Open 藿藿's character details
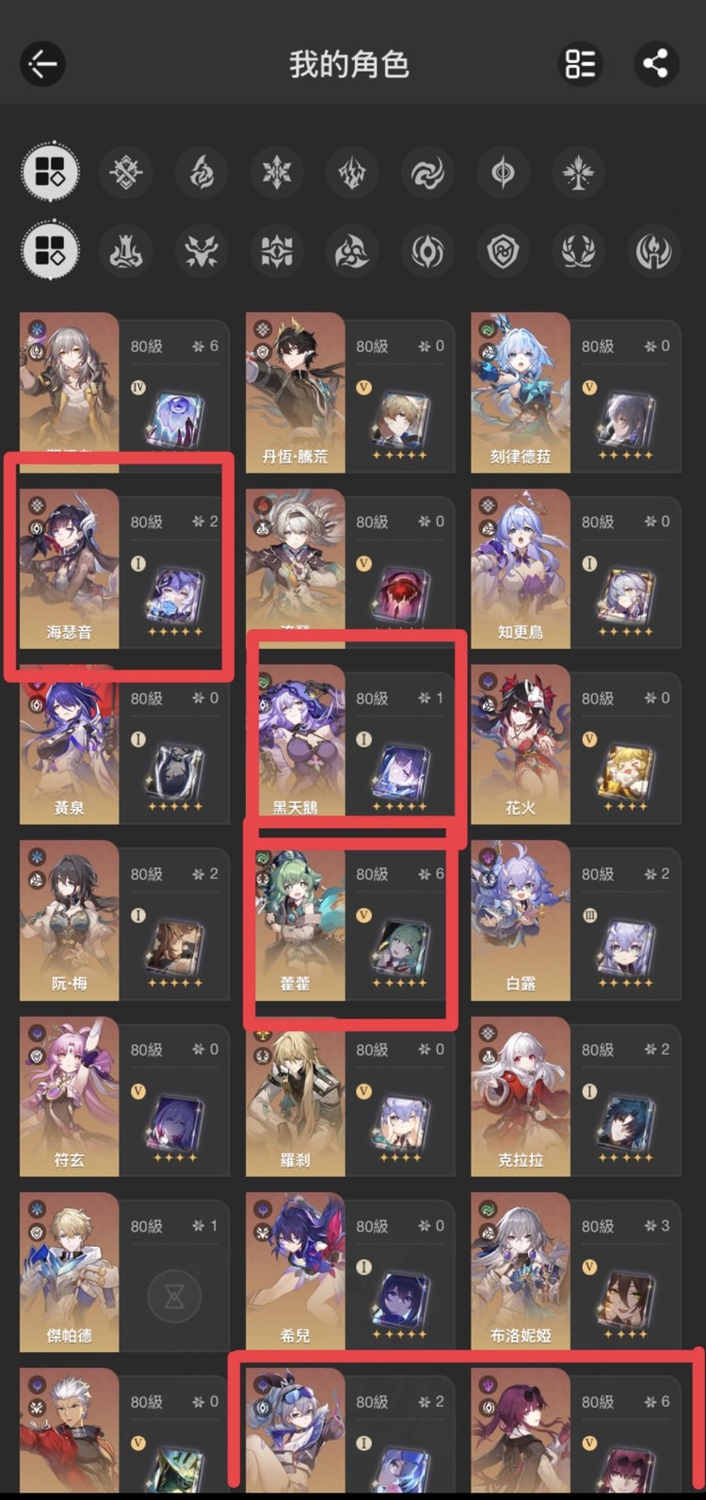 click(x=350, y=920)
